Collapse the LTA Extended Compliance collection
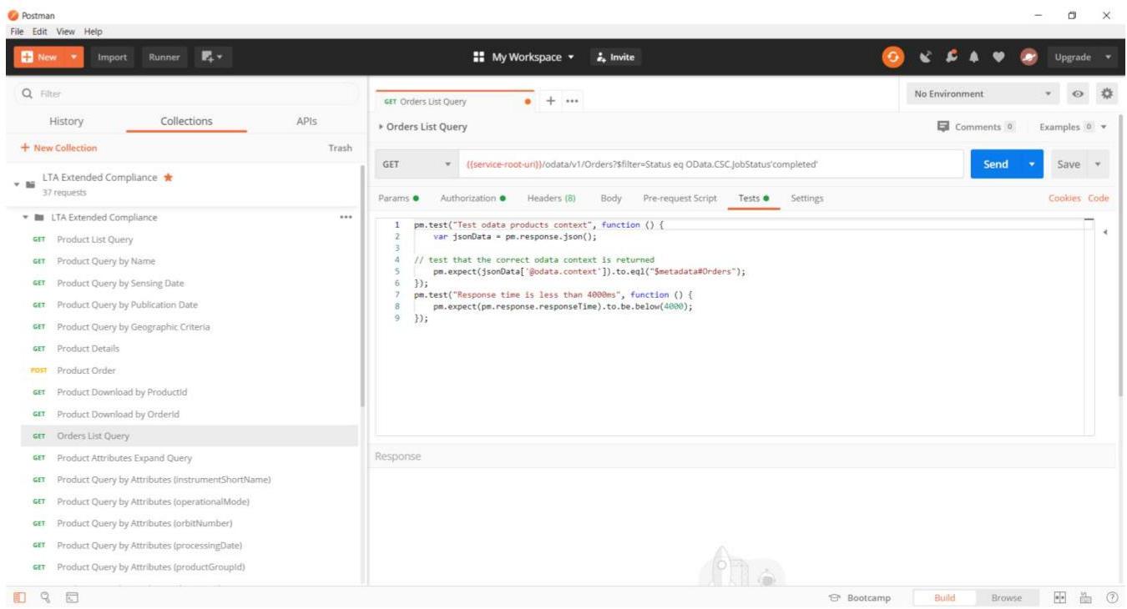The width and height of the screenshot is (1127, 609). click(x=18, y=184)
